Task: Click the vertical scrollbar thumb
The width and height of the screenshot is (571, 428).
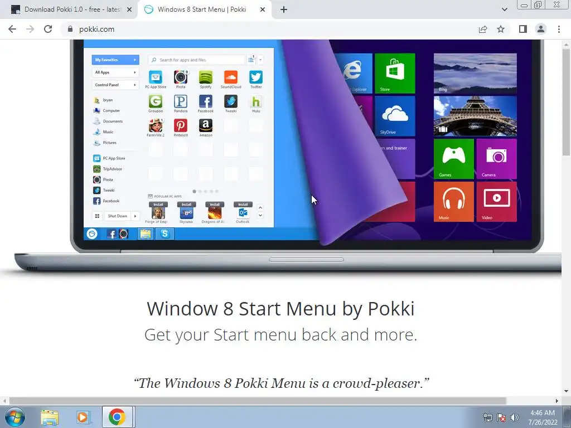Action: (566, 102)
